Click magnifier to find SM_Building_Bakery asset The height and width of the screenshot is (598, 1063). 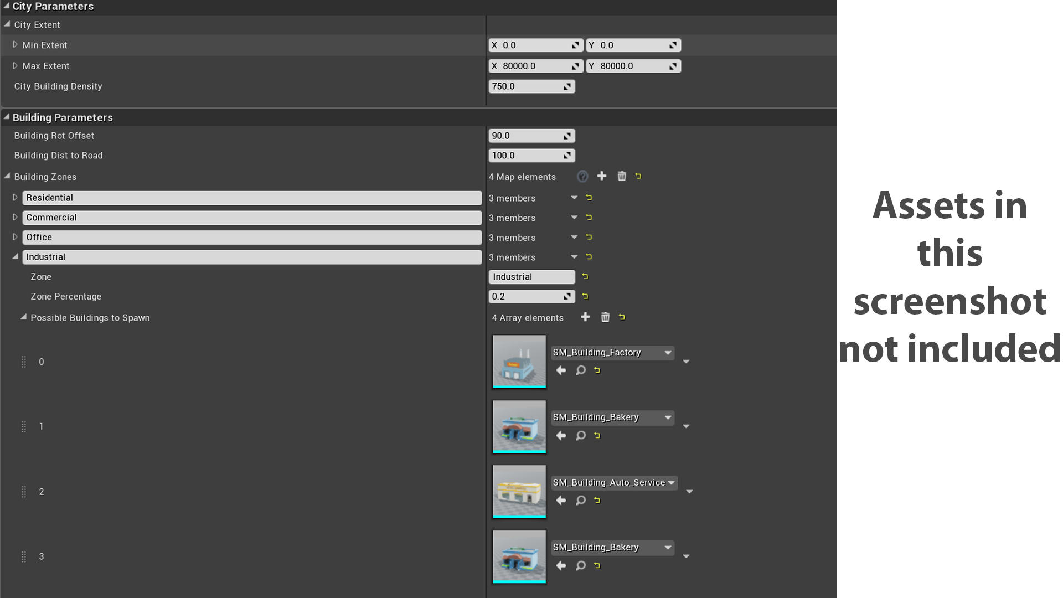(x=581, y=436)
